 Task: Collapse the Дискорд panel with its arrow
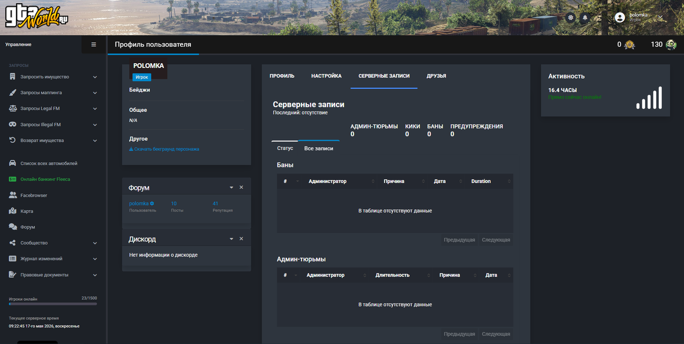coord(232,239)
